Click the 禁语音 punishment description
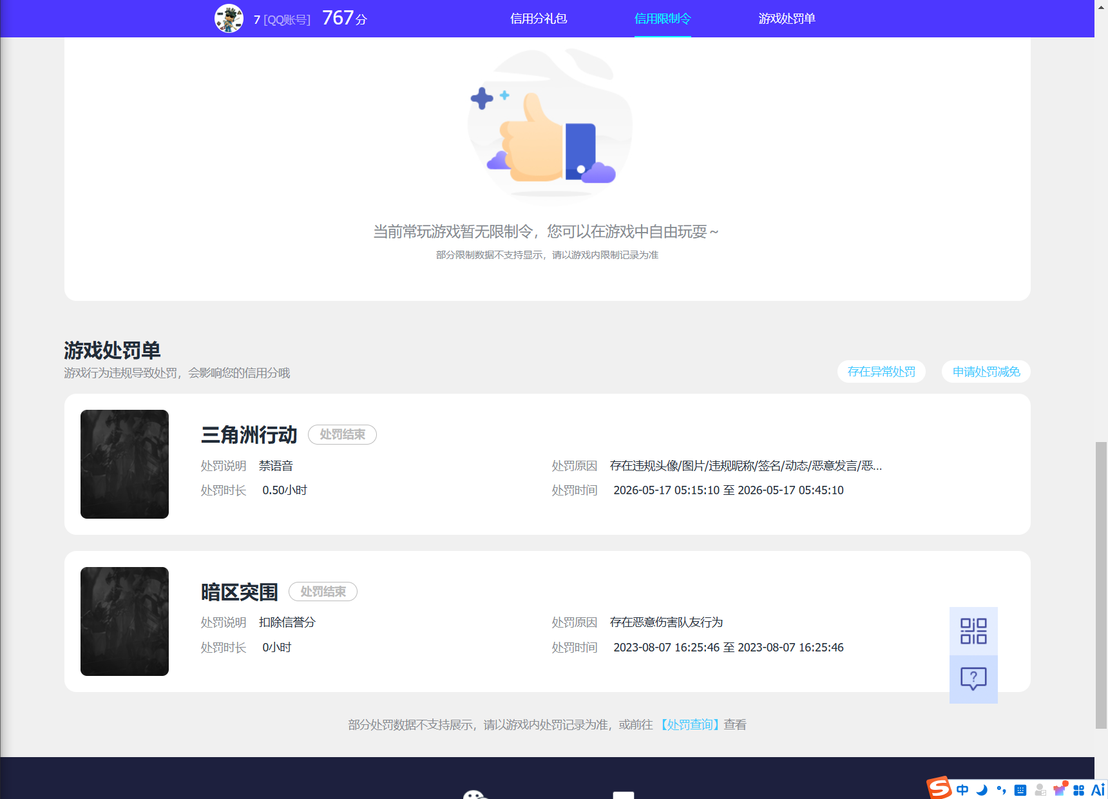The height and width of the screenshot is (799, 1108). [276, 466]
